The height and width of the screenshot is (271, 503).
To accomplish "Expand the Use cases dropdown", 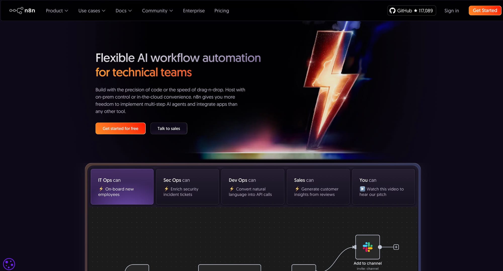I will 92,11.
